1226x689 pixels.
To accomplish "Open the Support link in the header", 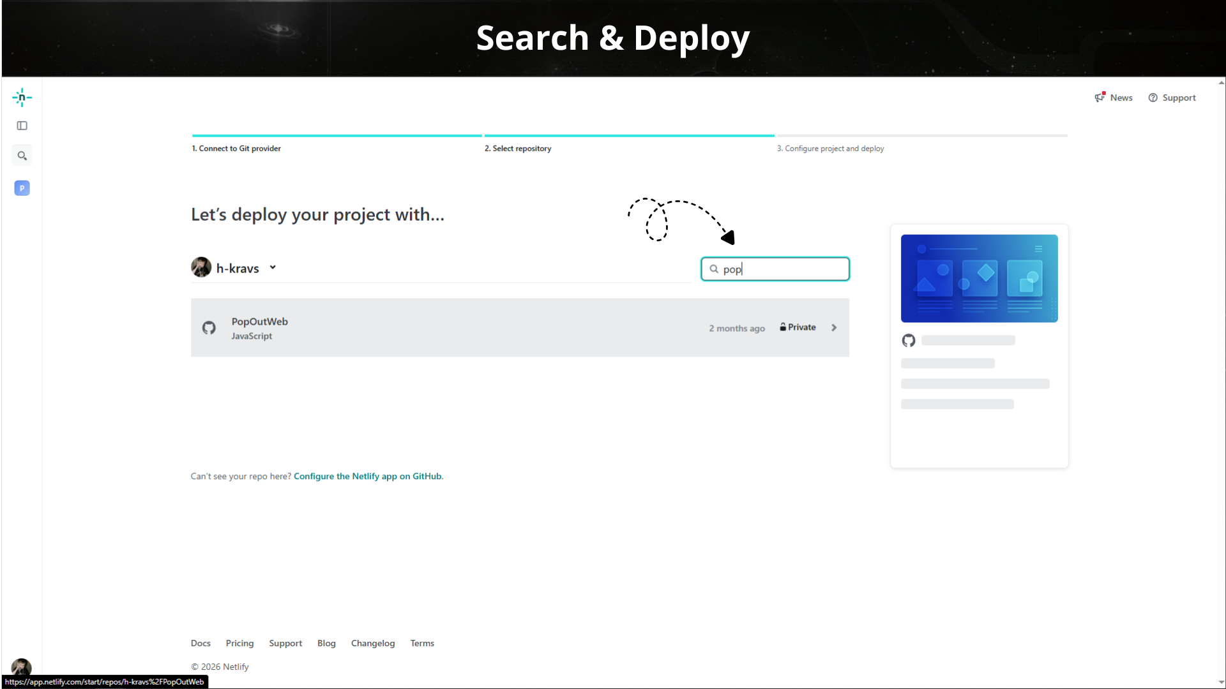I will click(1179, 98).
